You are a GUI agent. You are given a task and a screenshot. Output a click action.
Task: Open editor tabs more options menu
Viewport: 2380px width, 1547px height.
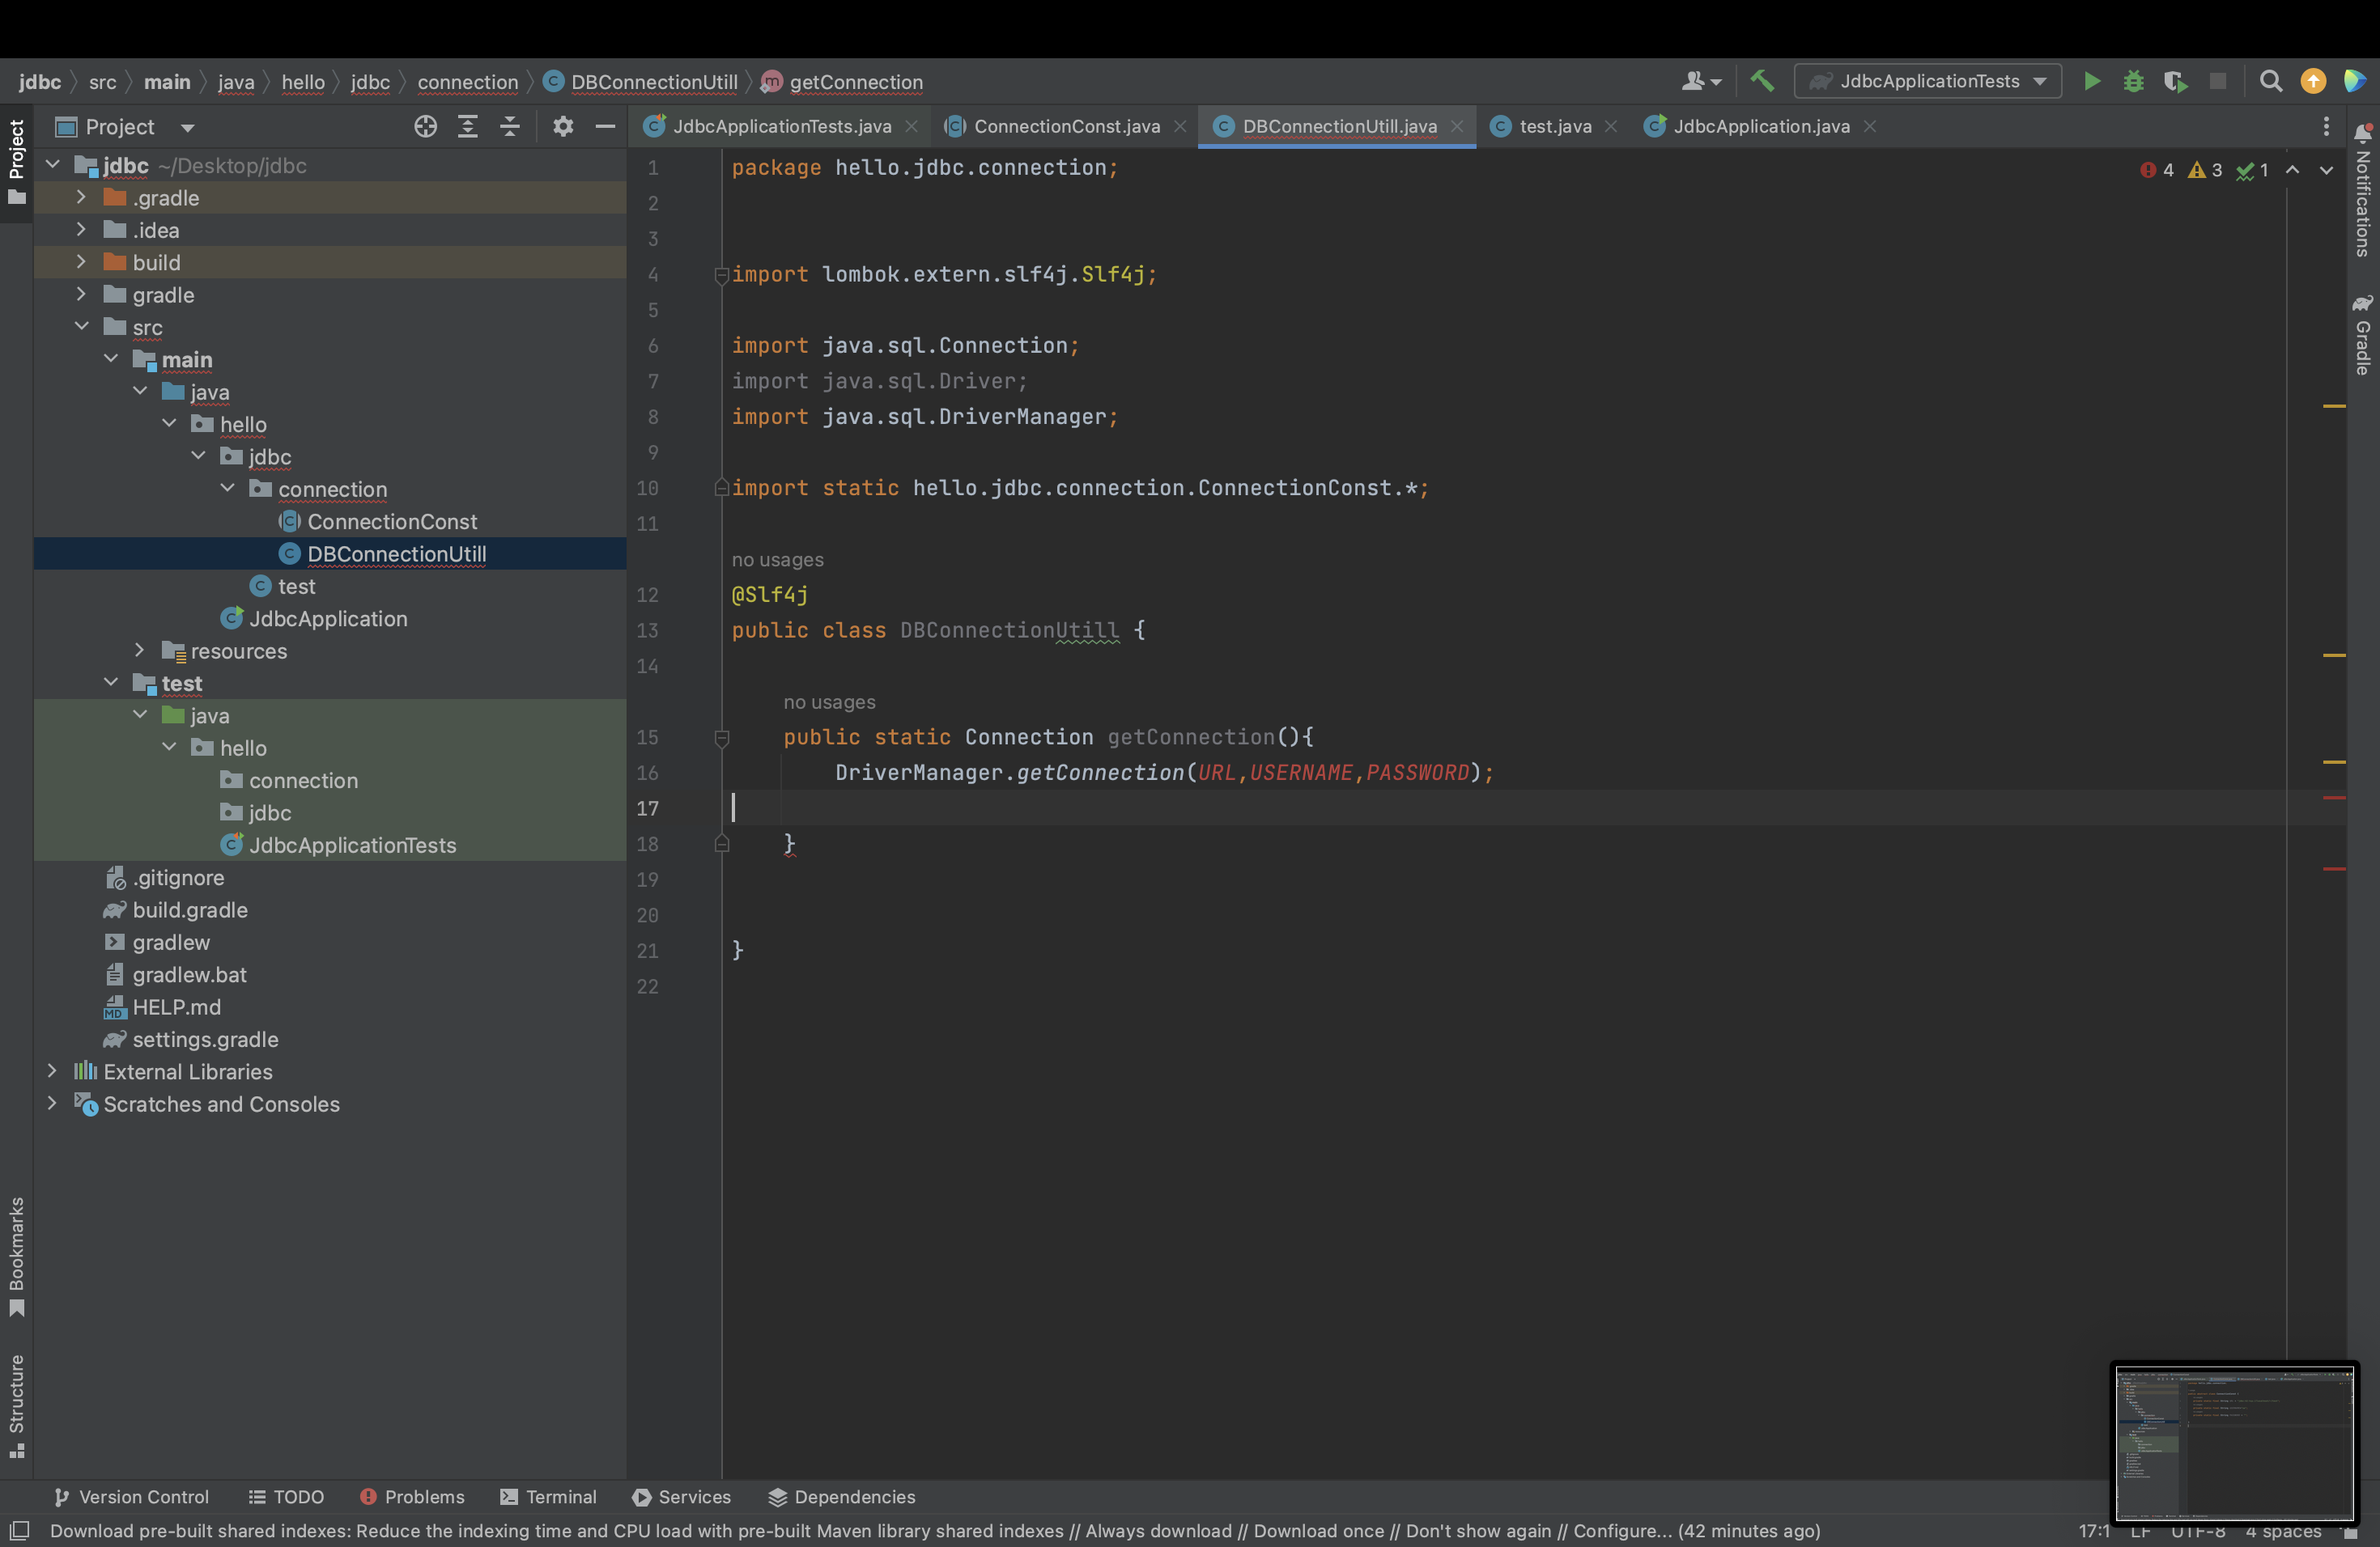2326,126
